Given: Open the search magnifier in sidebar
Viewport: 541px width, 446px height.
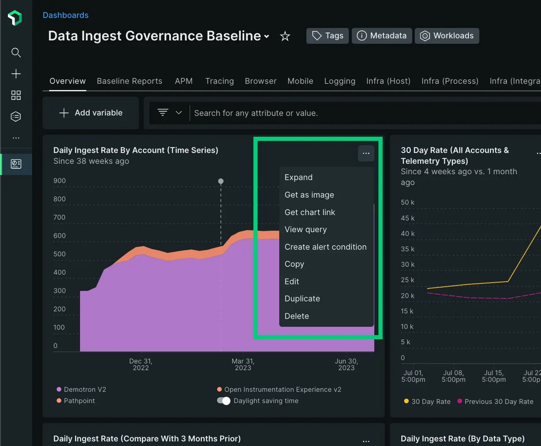Looking at the screenshot, I should click(x=16, y=53).
